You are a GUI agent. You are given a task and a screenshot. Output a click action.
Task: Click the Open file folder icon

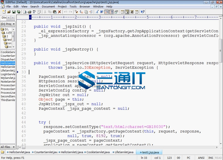click(9, 12)
